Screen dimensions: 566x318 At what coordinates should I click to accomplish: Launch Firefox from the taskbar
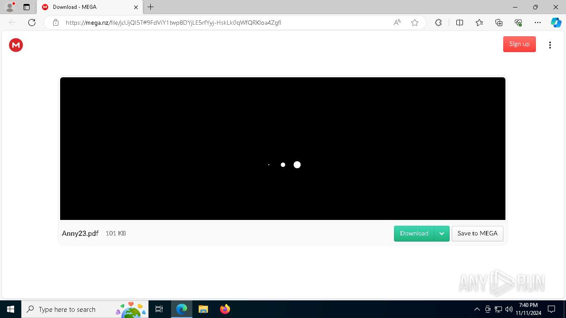point(225,309)
